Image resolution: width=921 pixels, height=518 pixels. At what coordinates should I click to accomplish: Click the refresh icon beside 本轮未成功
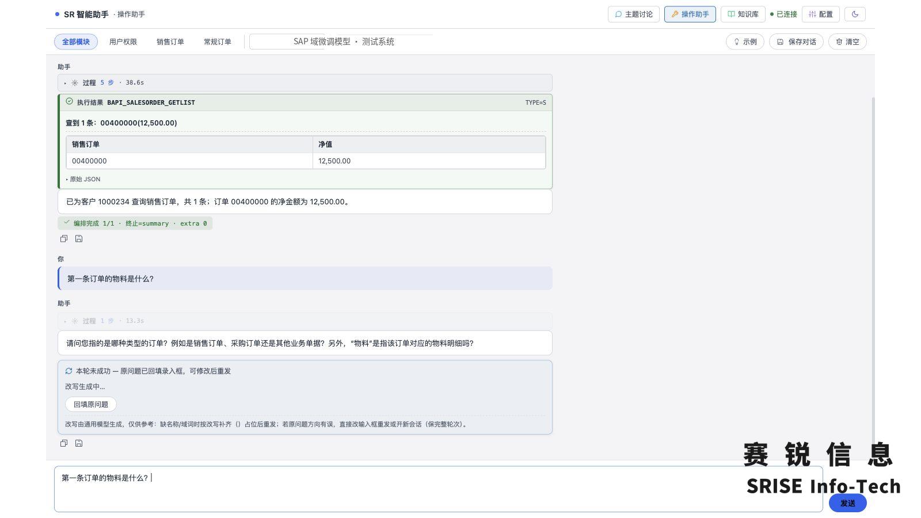(69, 371)
